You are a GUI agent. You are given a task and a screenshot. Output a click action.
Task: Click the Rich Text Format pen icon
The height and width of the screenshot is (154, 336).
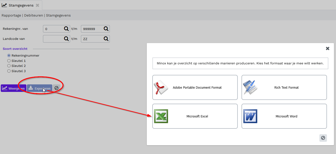point(250,87)
